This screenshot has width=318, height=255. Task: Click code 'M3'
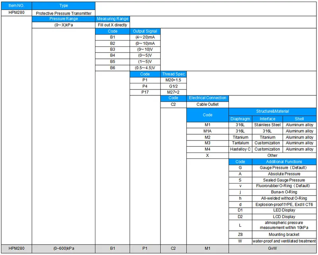(207, 143)
